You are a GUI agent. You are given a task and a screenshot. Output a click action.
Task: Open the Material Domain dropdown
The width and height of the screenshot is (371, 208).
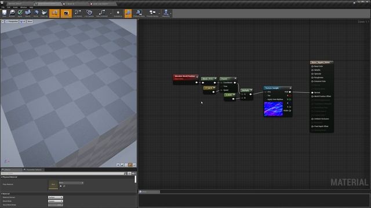(x=56, y=197)
